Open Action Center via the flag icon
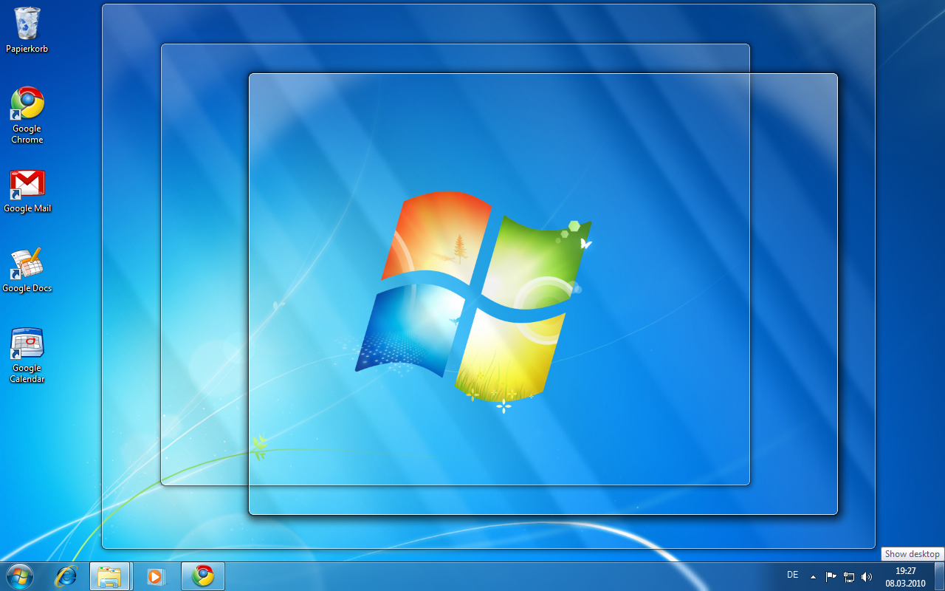 pyautogui.click(x=830, y=575)
